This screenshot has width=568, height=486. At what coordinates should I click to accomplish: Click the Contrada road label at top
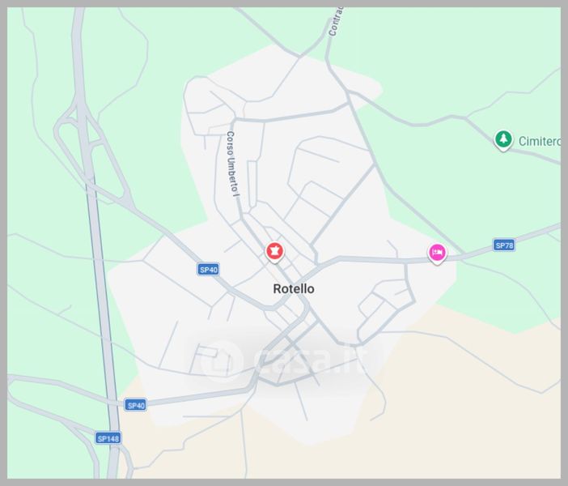335,22
